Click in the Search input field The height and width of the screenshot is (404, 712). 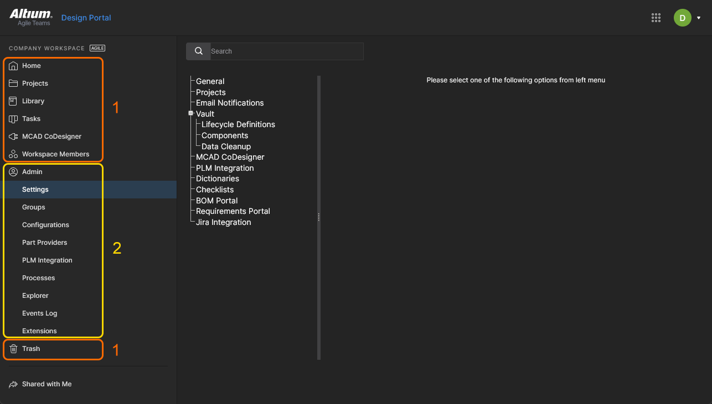286,51
